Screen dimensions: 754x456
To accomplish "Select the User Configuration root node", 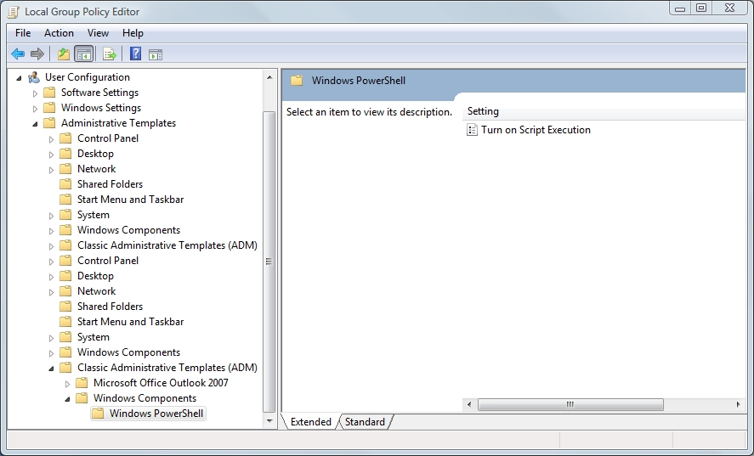I will [x=87, y=77].
